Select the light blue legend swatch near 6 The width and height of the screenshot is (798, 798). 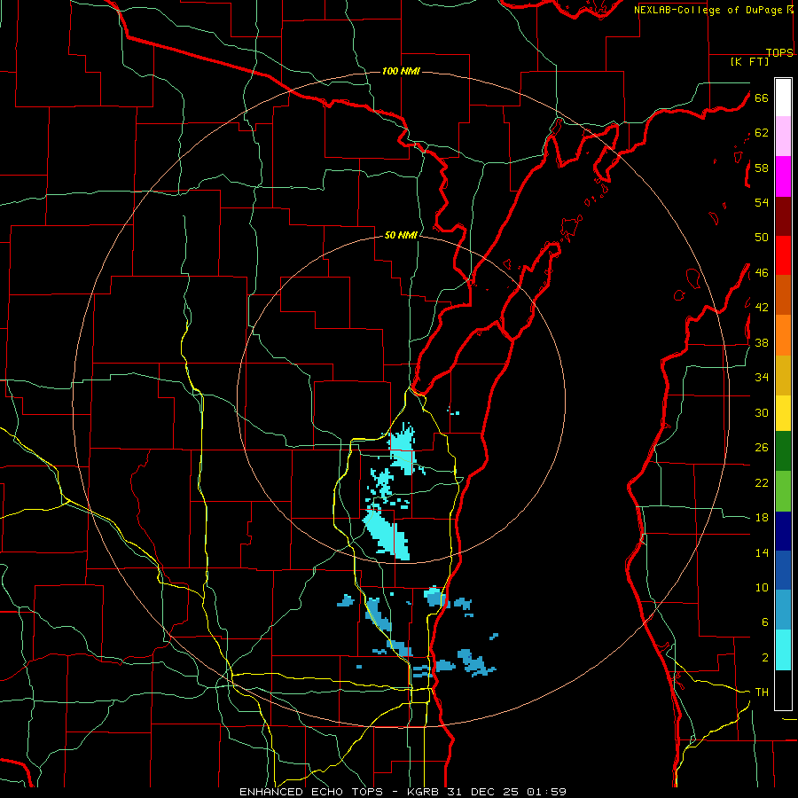point(783,610)
